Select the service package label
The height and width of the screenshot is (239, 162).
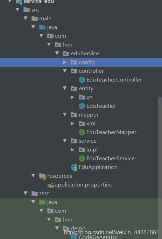pyautogui.click(x=87, y=141)
